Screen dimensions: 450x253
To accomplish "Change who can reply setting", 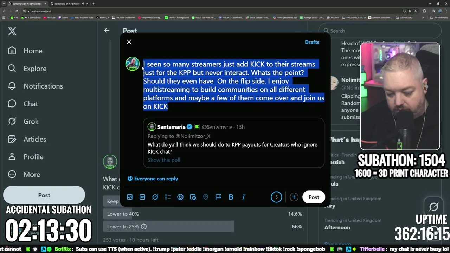I will [x=153, y=179].
